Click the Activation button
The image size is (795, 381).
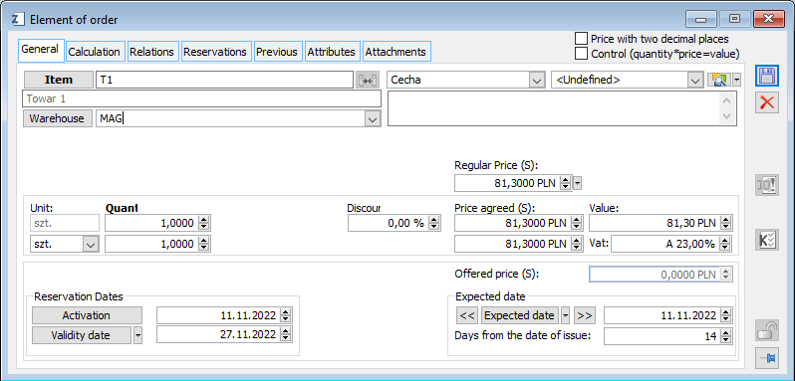click(x=87, y=315)
